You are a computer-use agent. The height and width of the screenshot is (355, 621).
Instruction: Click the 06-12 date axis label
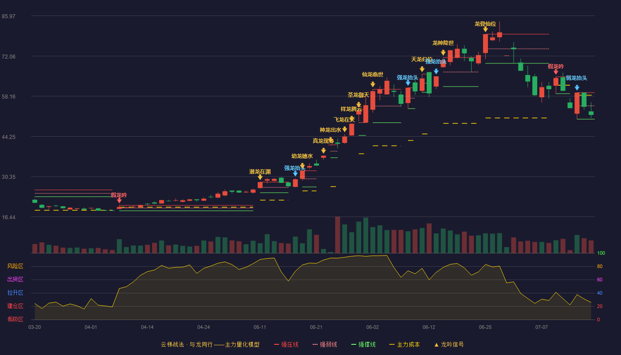(429, 327)
